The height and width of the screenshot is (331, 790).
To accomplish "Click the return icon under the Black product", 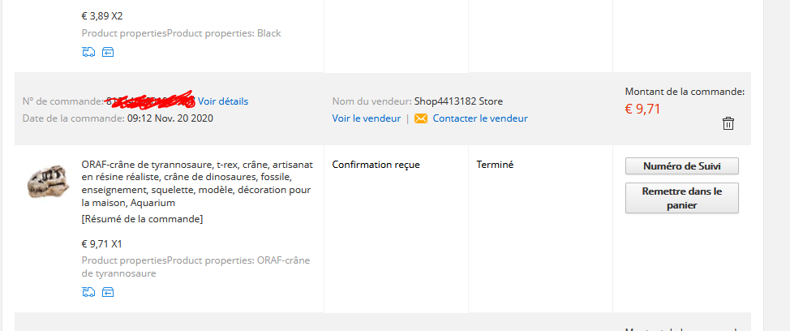I will 108,52.
